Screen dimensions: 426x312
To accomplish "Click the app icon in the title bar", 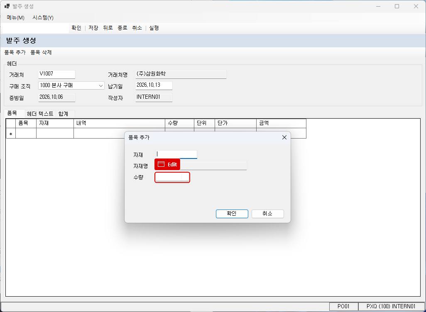I will (x=7, y=6).
